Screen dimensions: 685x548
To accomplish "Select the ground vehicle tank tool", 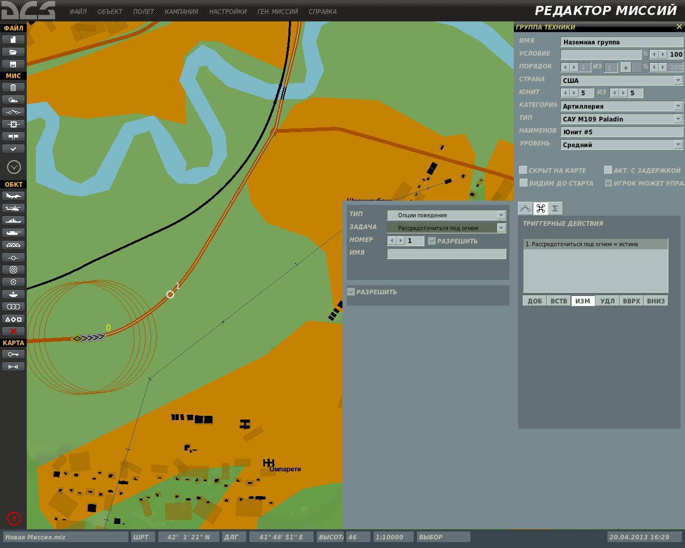I will [x=13, y=233].
